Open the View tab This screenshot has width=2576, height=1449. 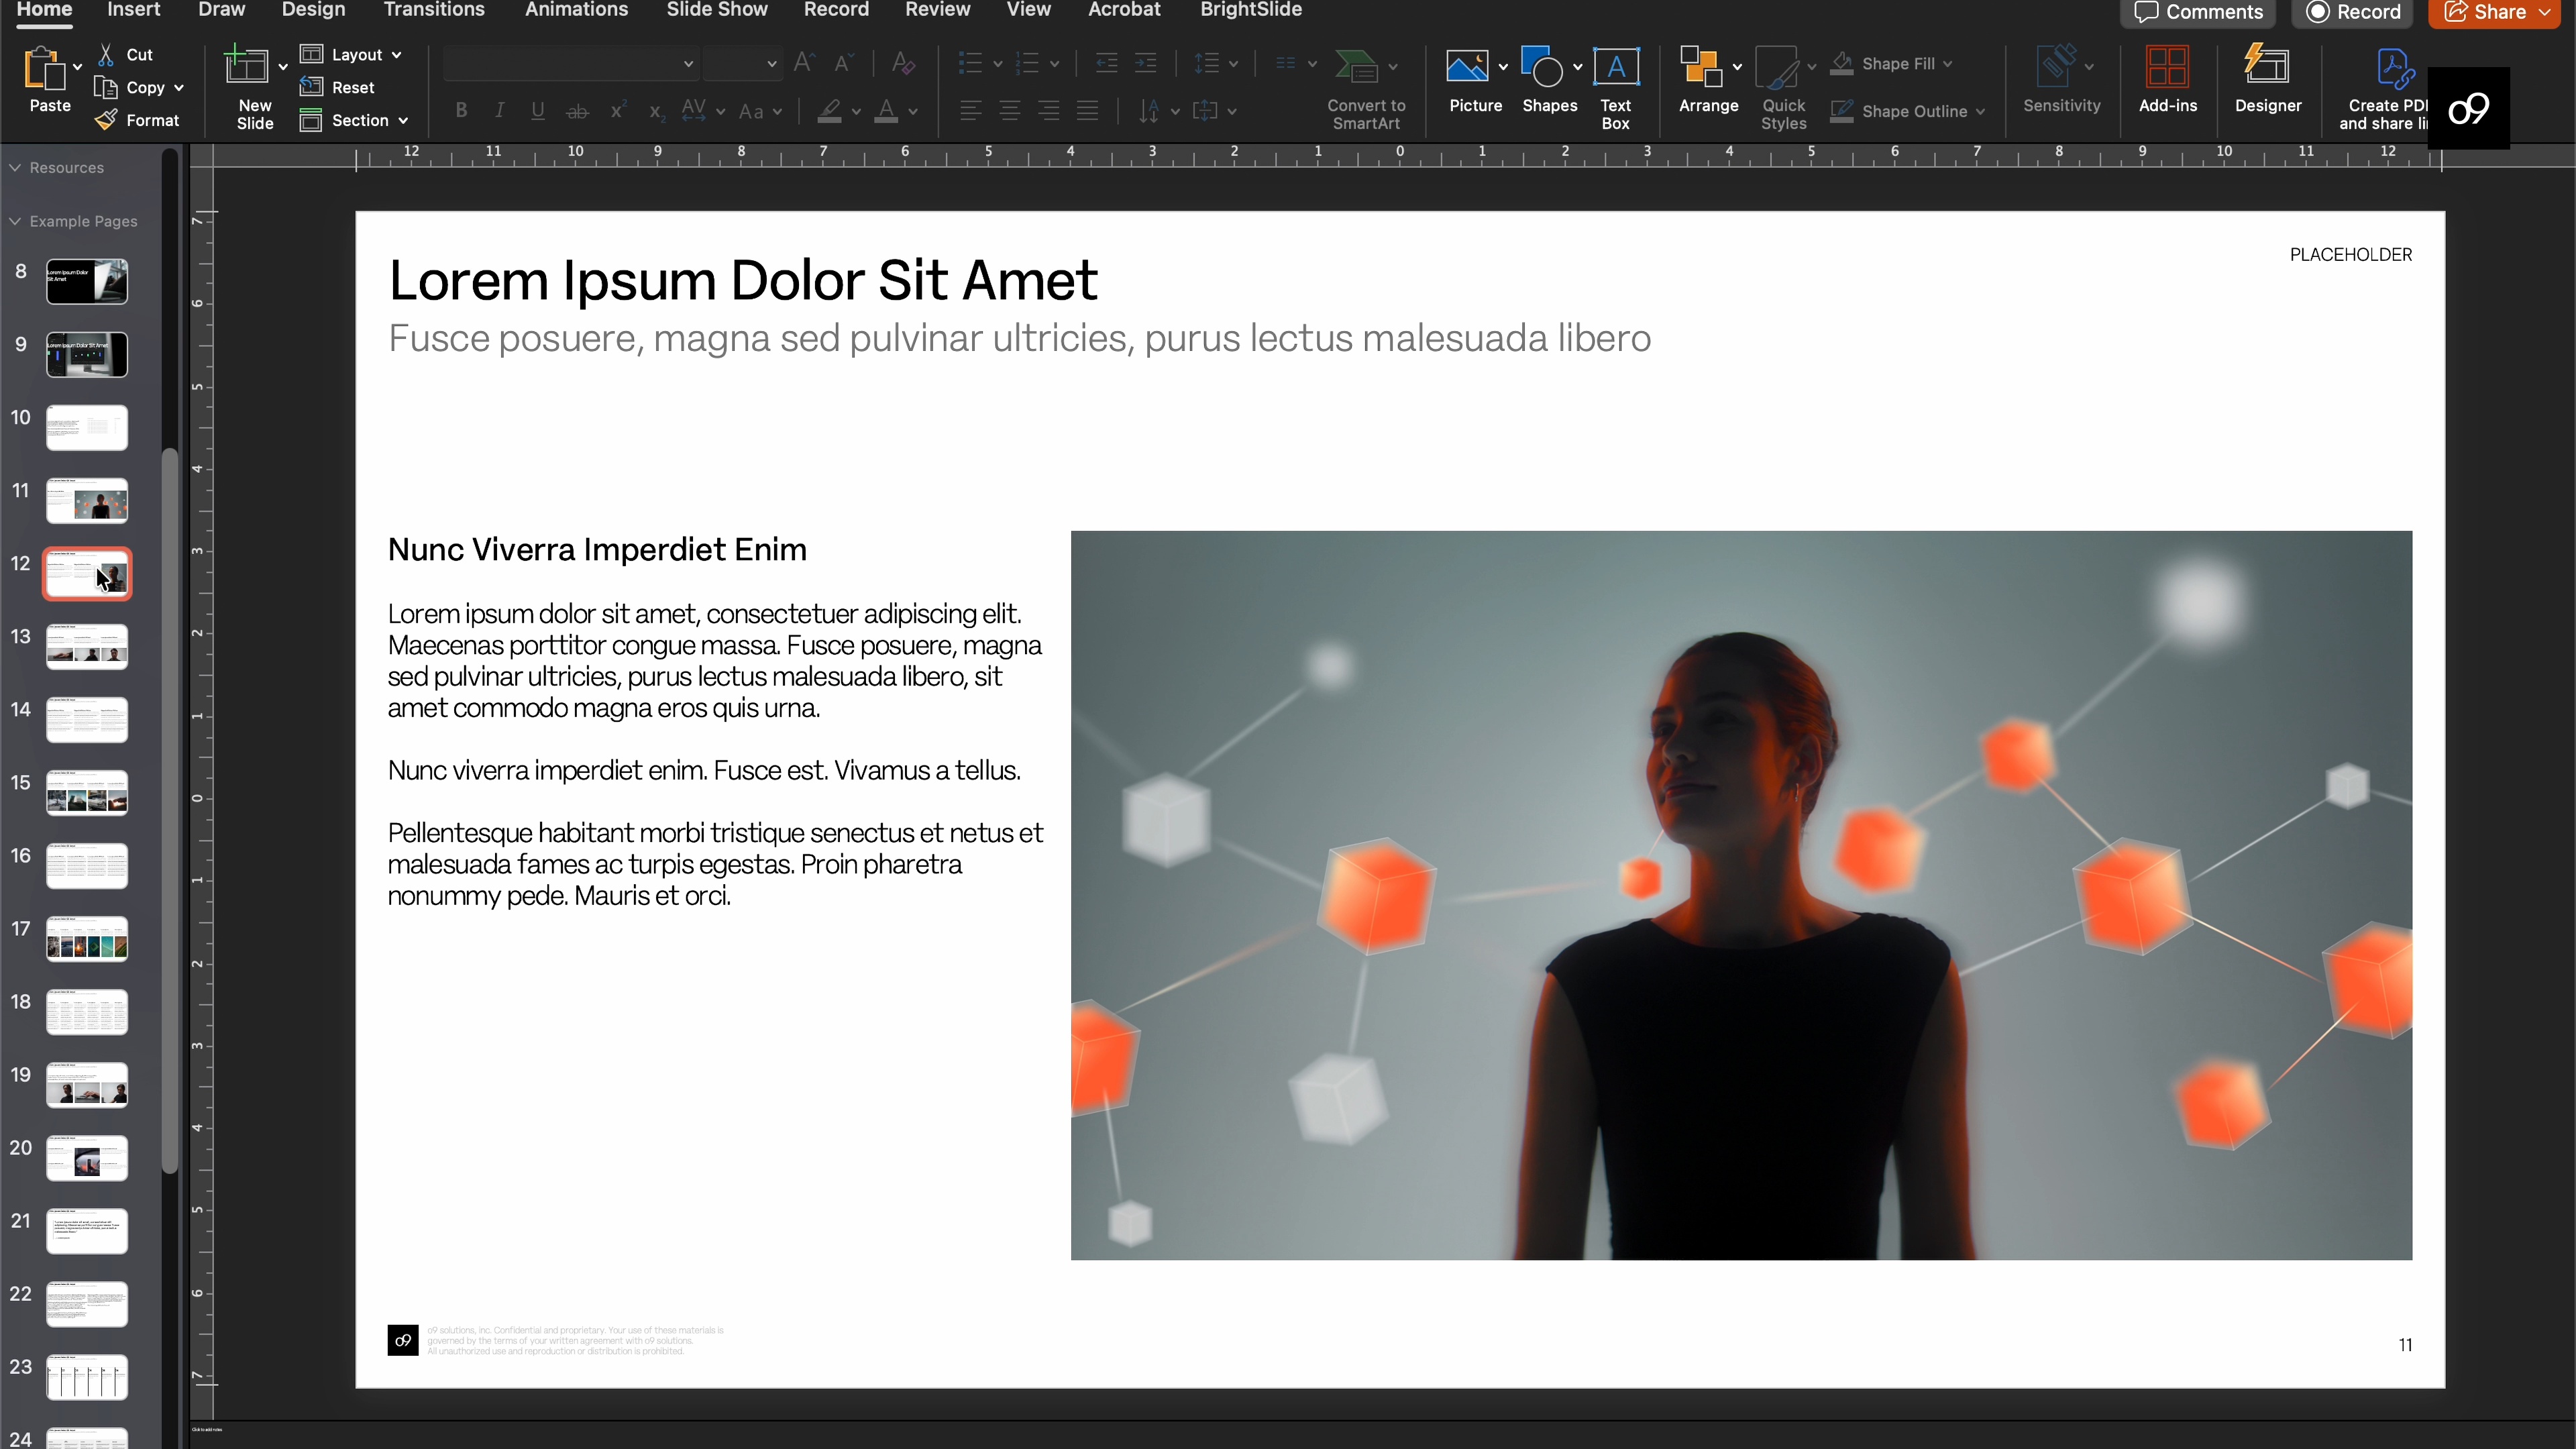tap(1028, 10)
